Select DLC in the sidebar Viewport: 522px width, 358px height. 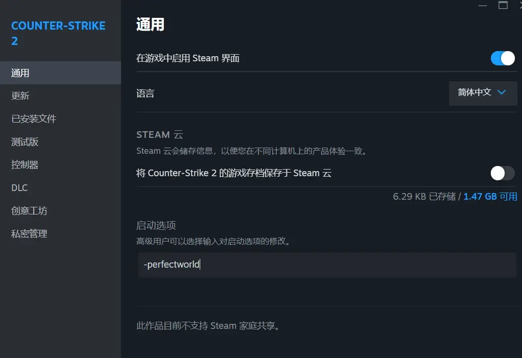click(19, 188)
